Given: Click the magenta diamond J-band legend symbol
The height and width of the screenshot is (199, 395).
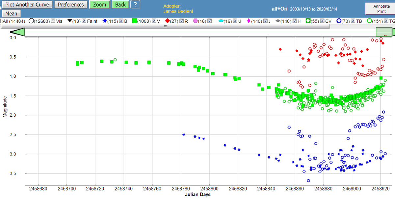Looking at the screenshot, I should pos(249,21).
